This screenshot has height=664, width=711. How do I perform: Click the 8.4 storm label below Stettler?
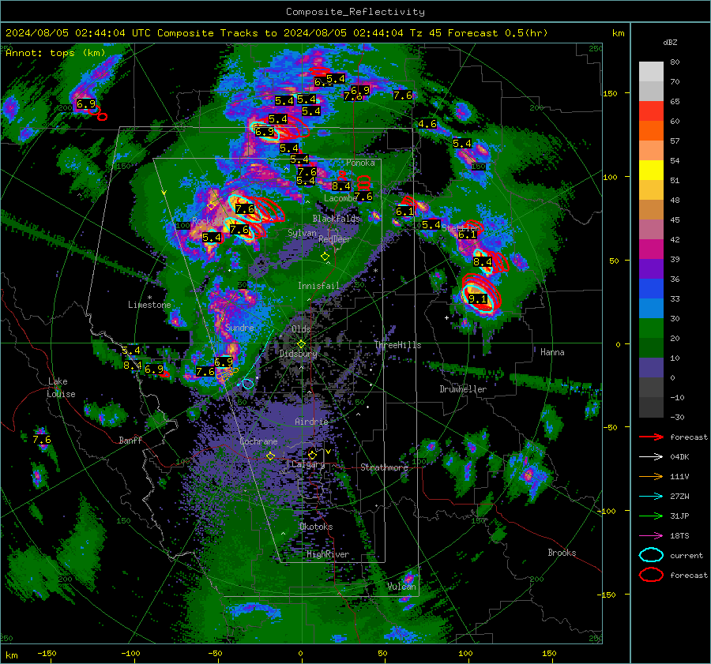(x=483, y=261)
